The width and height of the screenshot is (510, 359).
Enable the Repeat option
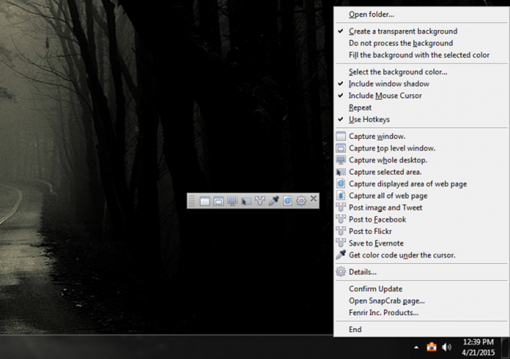click(x=420, y=107)
